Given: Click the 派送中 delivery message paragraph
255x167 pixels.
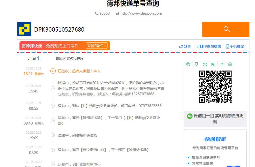Looking at the screenshot, I should (x=111, y=88).
